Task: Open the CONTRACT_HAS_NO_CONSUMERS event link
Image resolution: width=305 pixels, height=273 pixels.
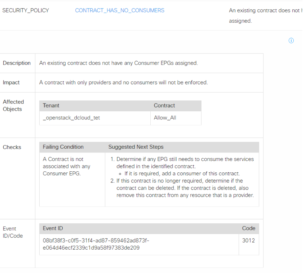Action: tap(120, 10)
